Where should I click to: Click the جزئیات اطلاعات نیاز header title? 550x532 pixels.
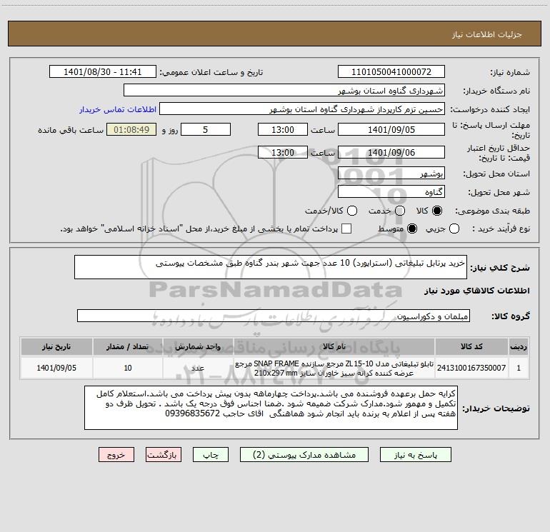[x=487, y=34]
